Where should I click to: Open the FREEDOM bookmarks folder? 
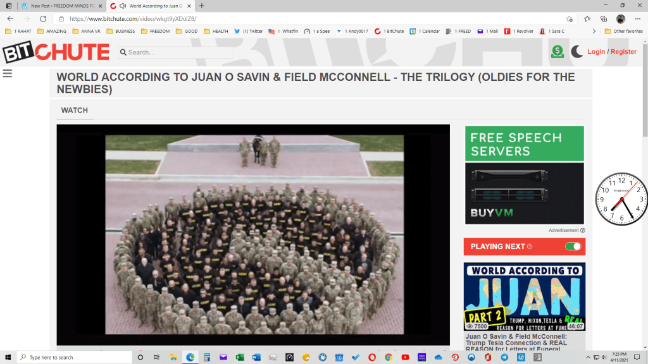click(154, 31)
